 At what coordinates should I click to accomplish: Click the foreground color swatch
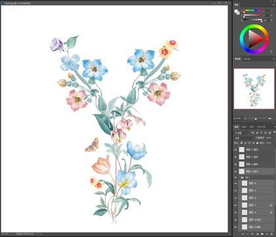[236, 11]
